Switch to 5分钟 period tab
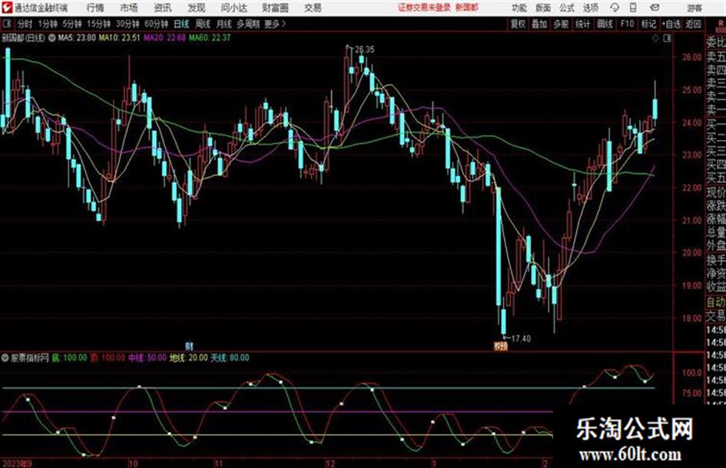 (72, 24)
